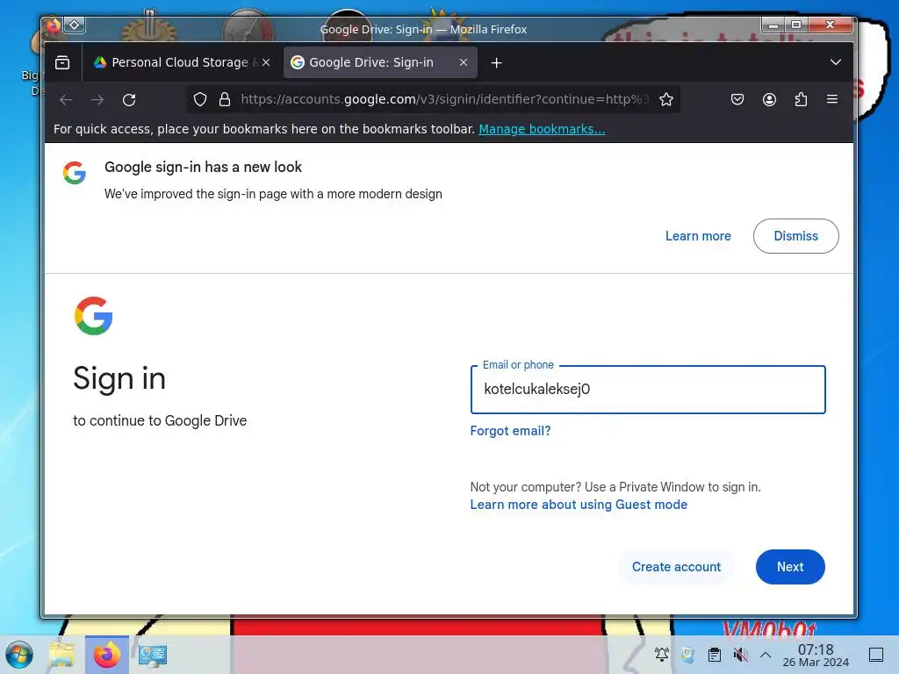Click the Forgot email? link
The height and width of the screenshot is (674, 899).
click(510, 431)
